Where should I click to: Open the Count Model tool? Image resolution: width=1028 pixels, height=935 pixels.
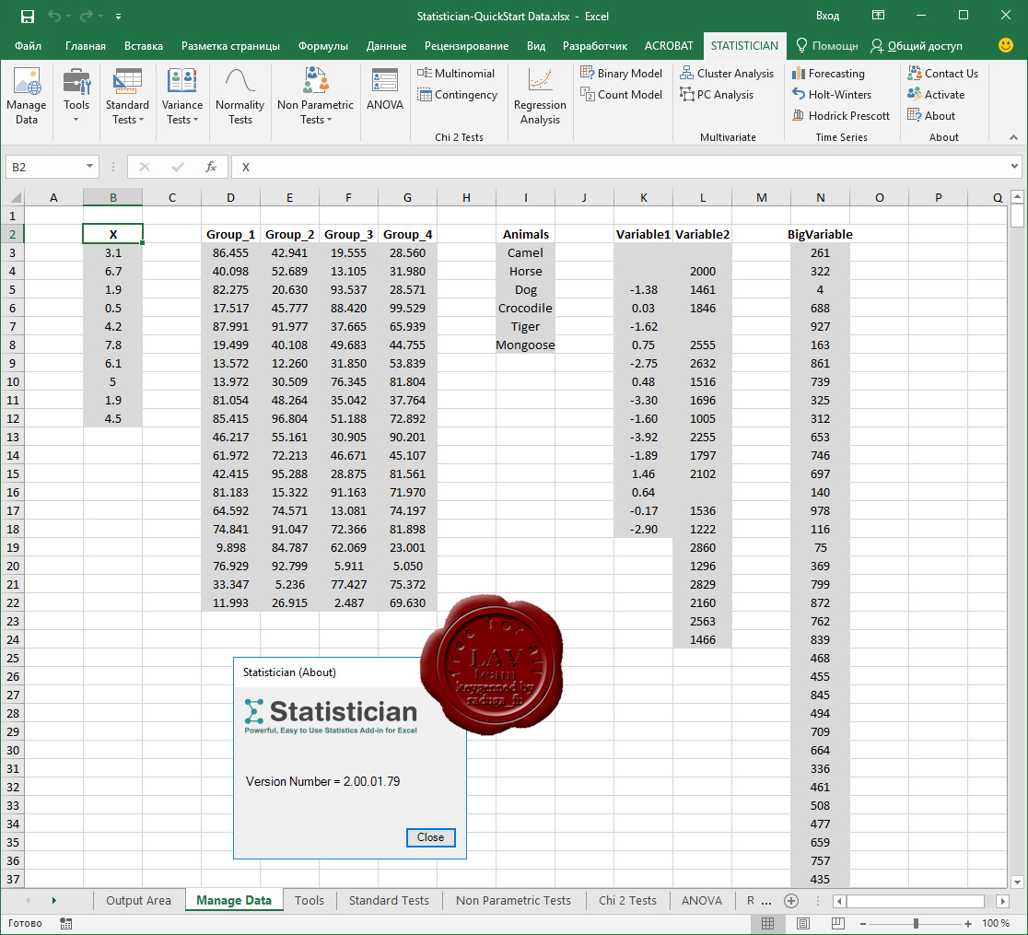(622, 94)
